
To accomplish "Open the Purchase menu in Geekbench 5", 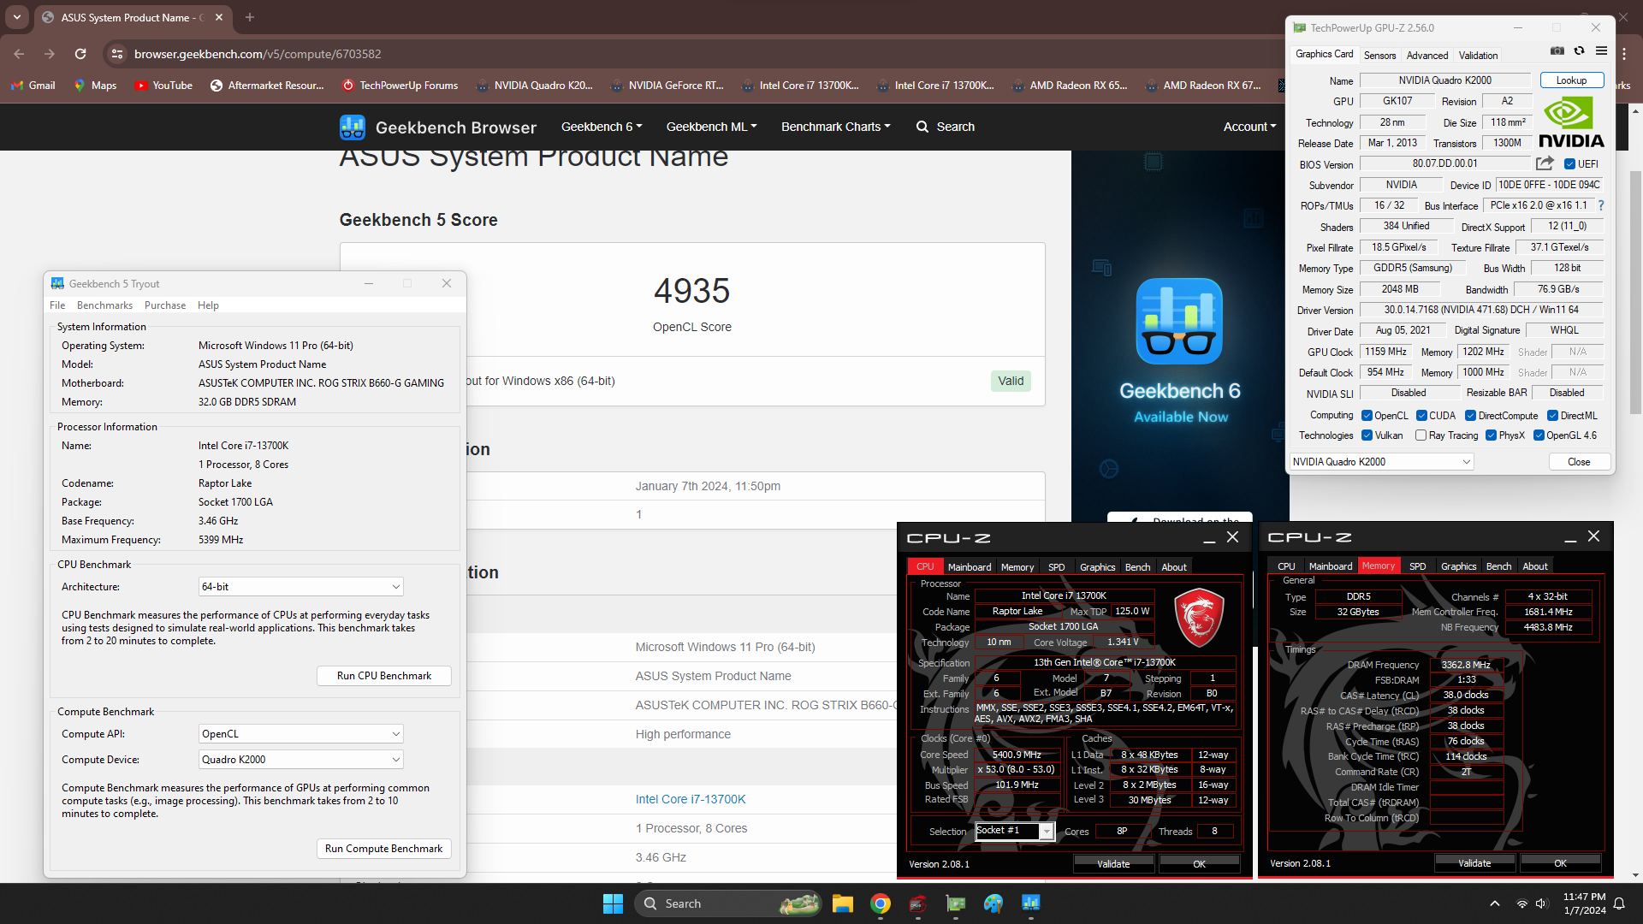I will tap(165, 305).
